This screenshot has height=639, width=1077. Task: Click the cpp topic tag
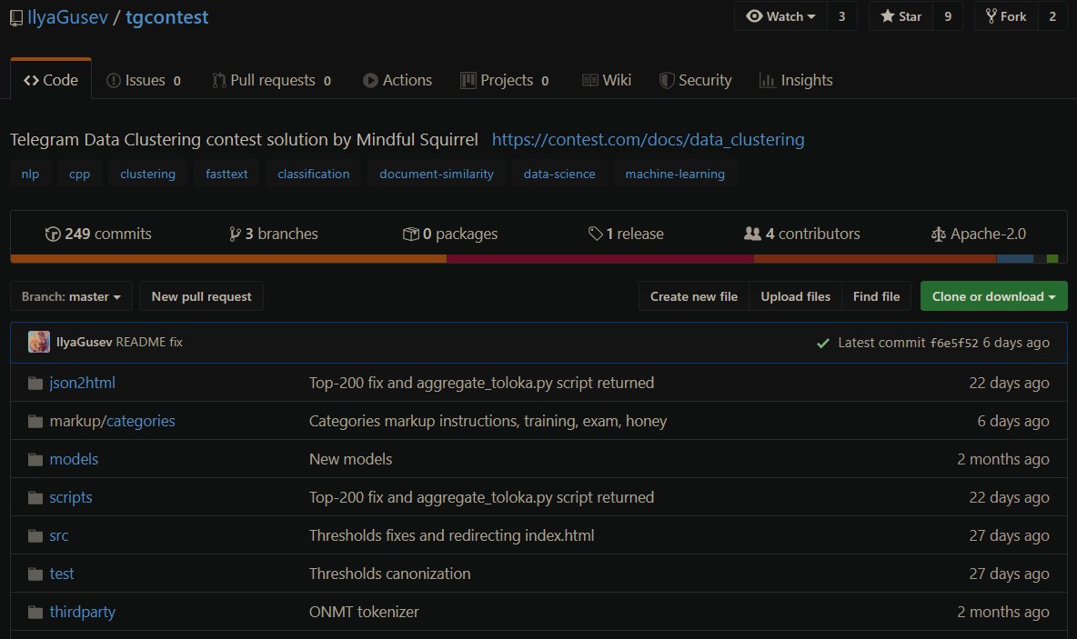[80, 174]
